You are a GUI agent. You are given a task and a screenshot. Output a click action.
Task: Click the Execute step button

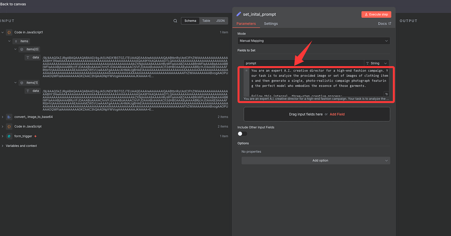click(376, 15)
